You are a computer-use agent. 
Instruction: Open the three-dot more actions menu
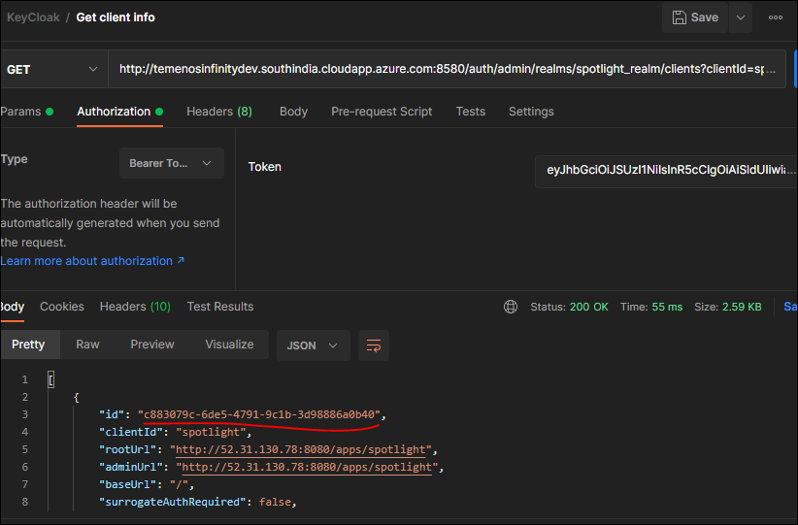pyautogui.click(x=775, y=17)
